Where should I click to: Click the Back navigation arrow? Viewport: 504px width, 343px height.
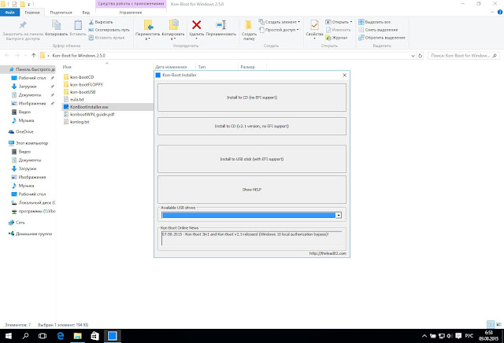(x=7, y=56)
